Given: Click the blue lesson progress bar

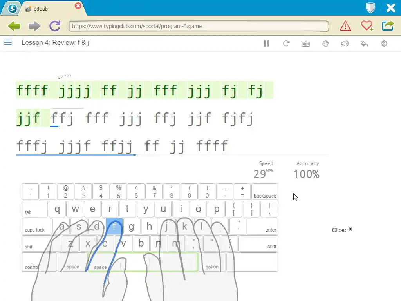Looking at the screenshot, I should pos(76,155).
